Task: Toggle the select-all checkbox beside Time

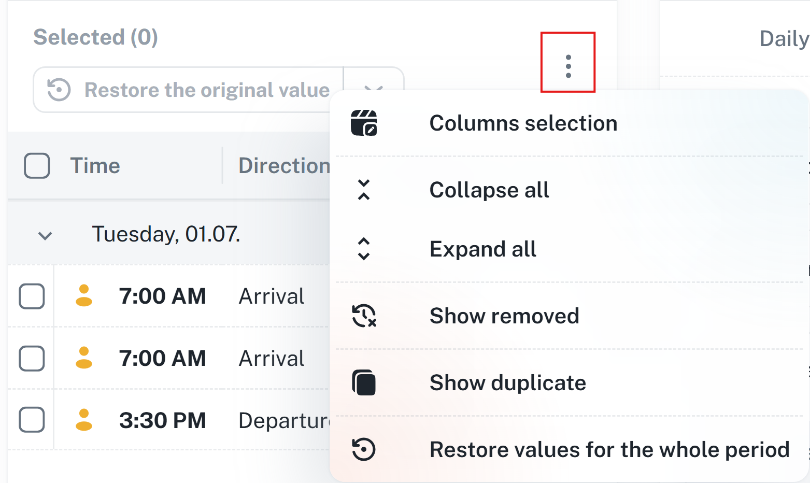Action: click(37, 166)
